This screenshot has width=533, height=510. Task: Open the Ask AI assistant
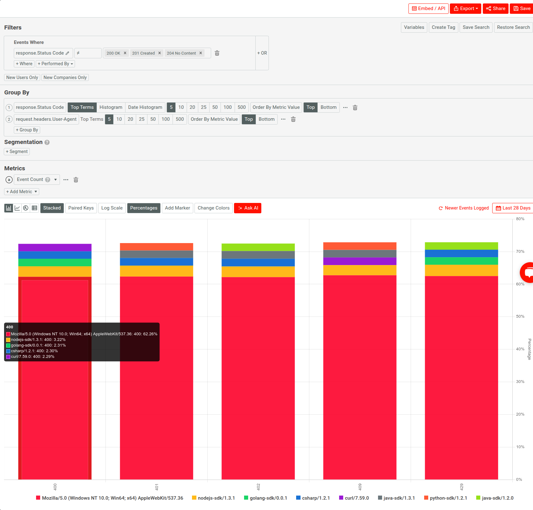point(248,208)
